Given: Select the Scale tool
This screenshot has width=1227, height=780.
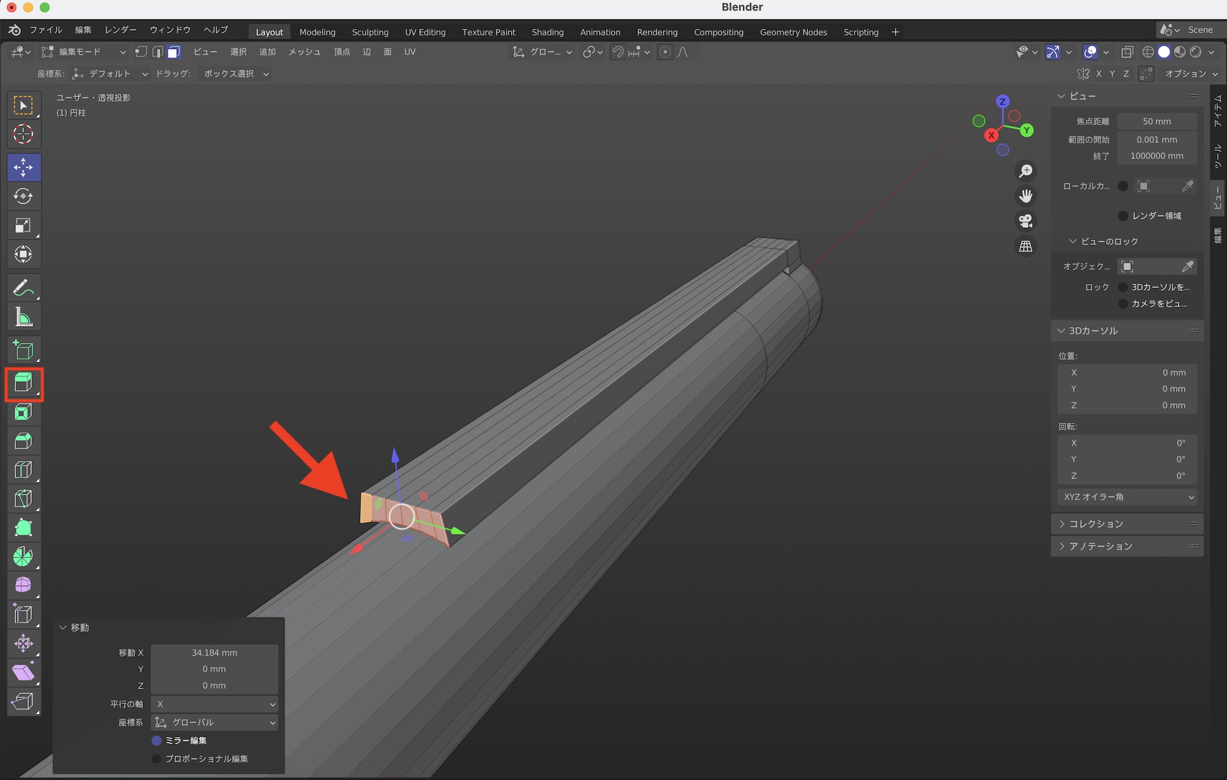Looking at the screenshot, I should click(23, 225).
